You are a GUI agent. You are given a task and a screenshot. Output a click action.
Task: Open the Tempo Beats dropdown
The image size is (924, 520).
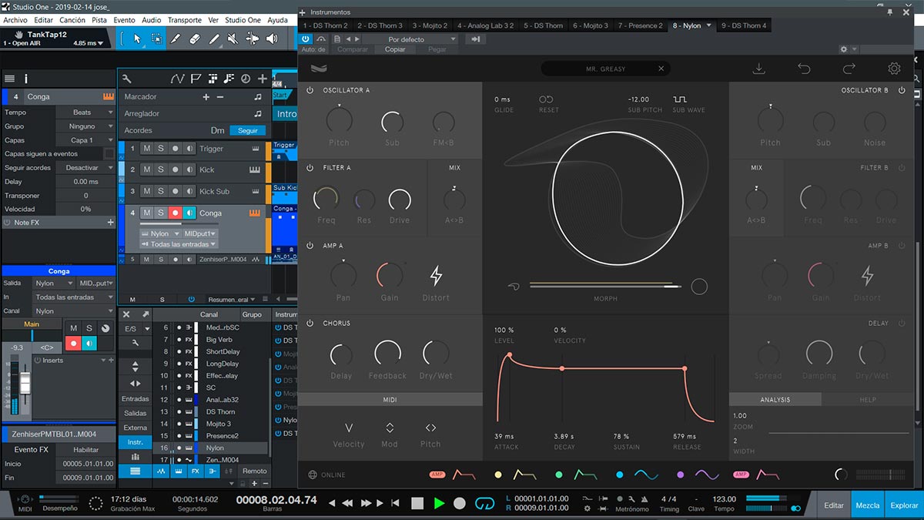coord(85,112)
